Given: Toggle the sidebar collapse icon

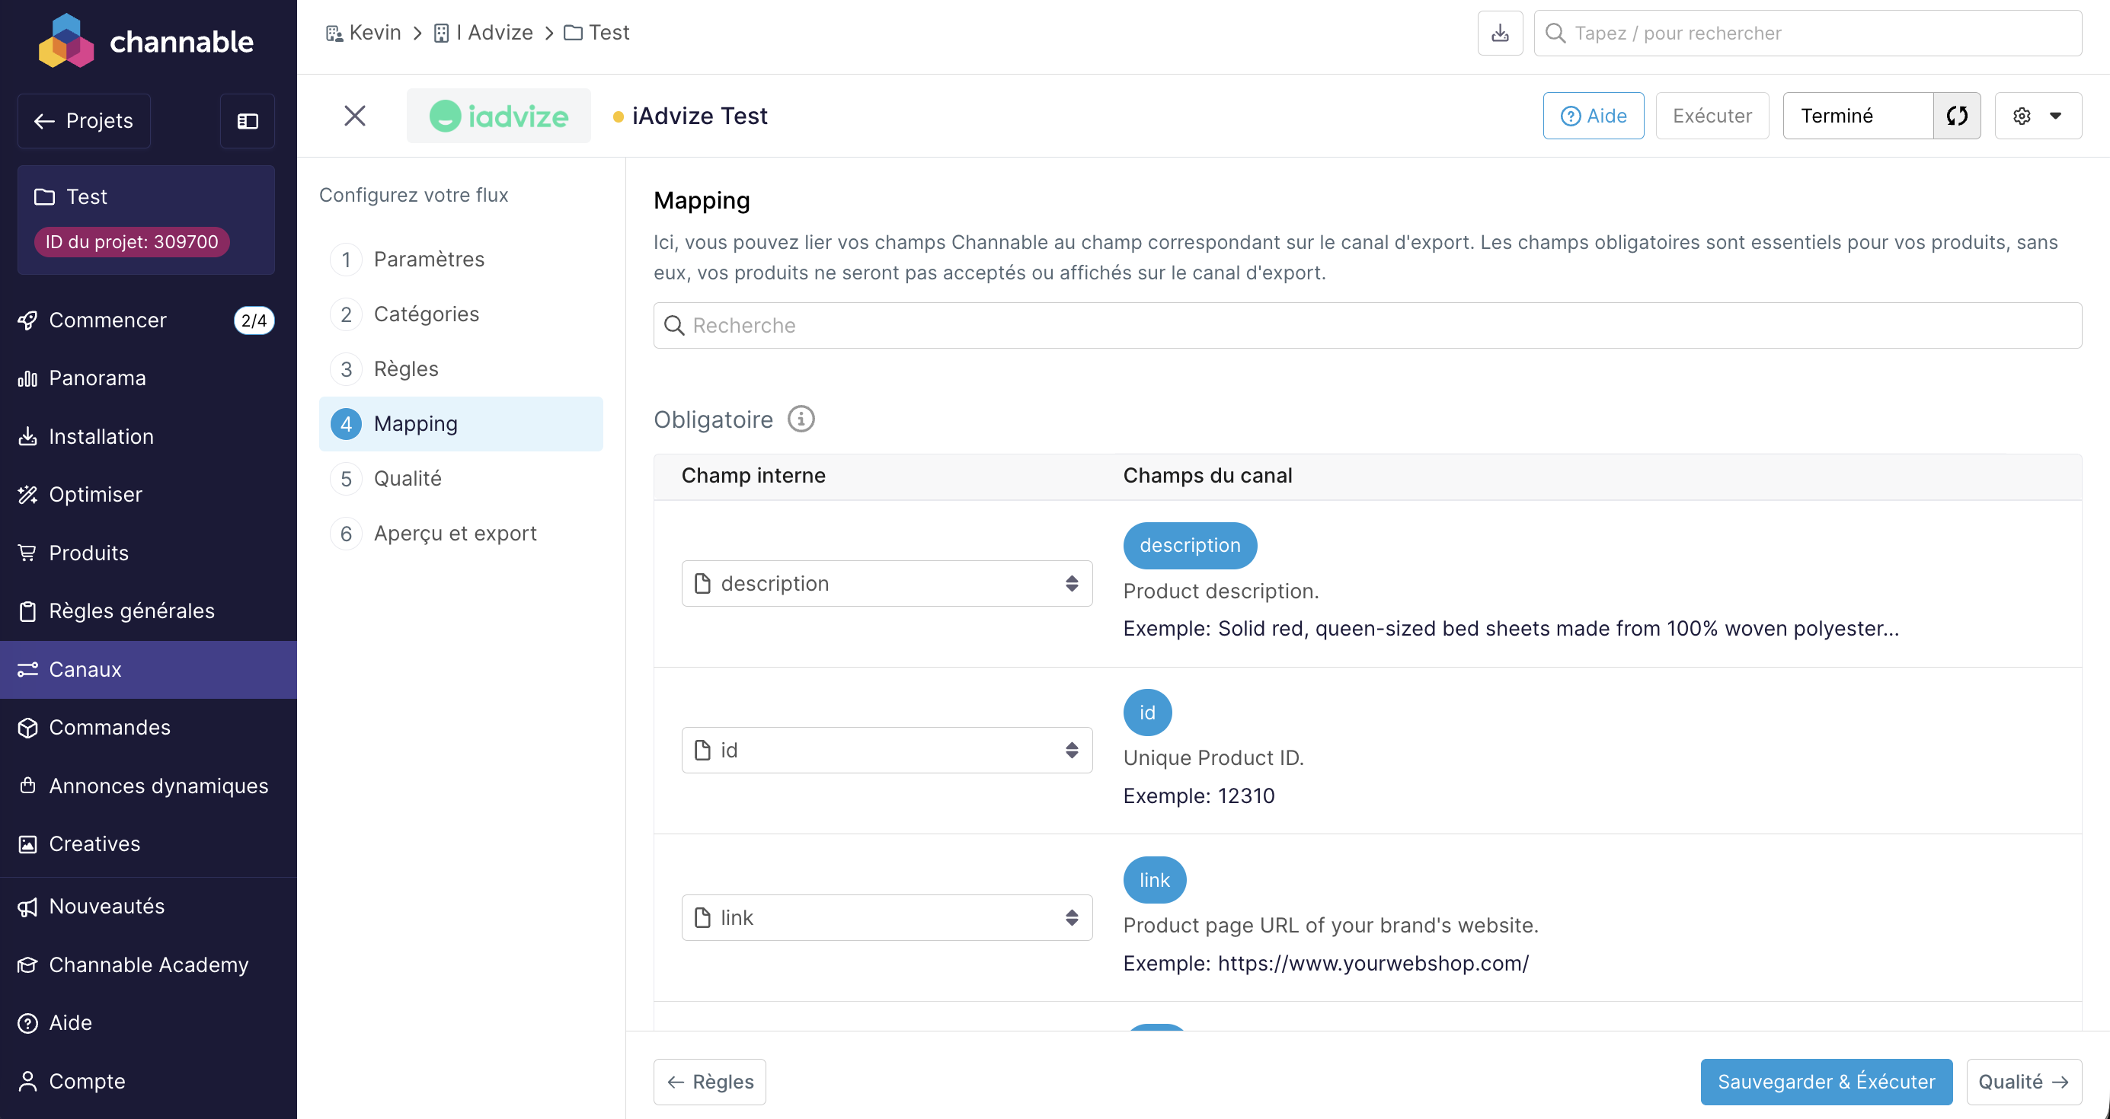Looking at the screenshot, I should [248, 121].
